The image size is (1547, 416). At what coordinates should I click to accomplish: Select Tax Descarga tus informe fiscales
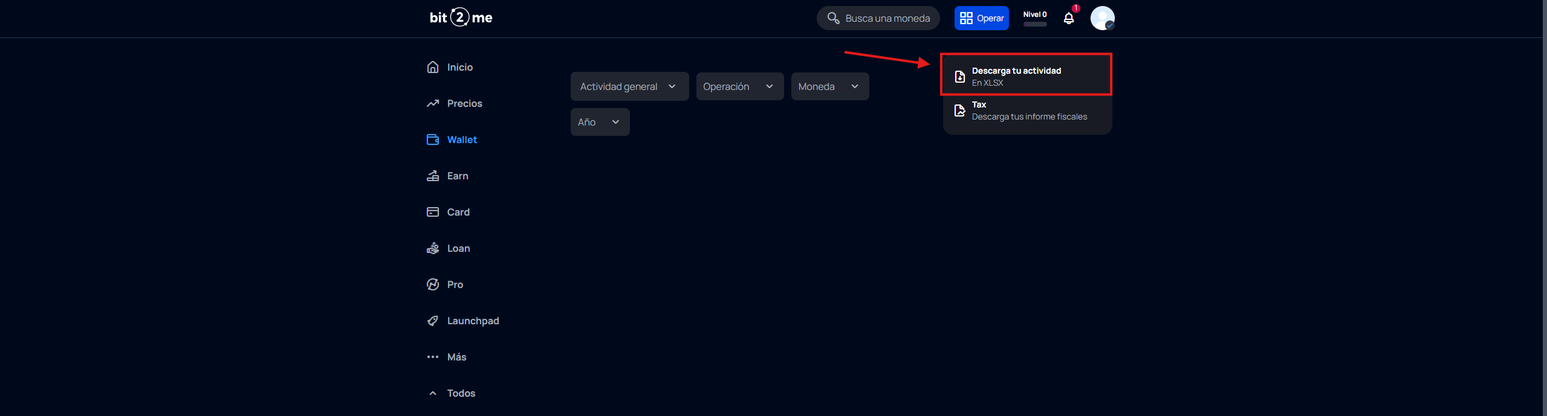click(1027, 110)
